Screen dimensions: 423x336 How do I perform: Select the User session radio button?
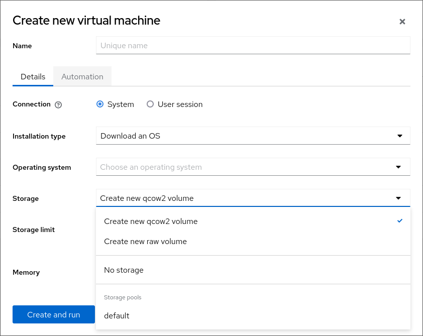(150, 104)
